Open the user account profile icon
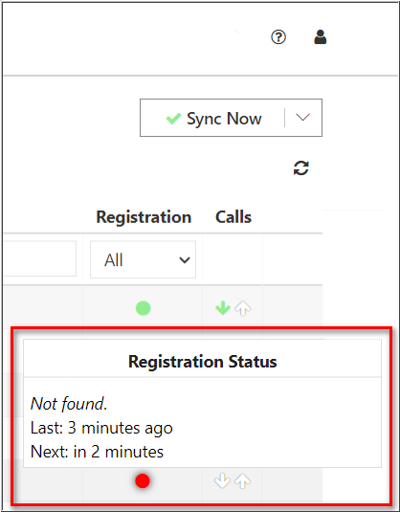The image size is (400, 512). (x=320, y=37)
